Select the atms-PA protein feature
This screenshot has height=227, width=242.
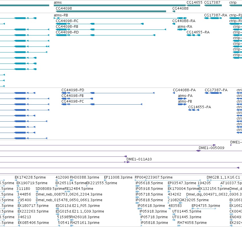point(182,99)
